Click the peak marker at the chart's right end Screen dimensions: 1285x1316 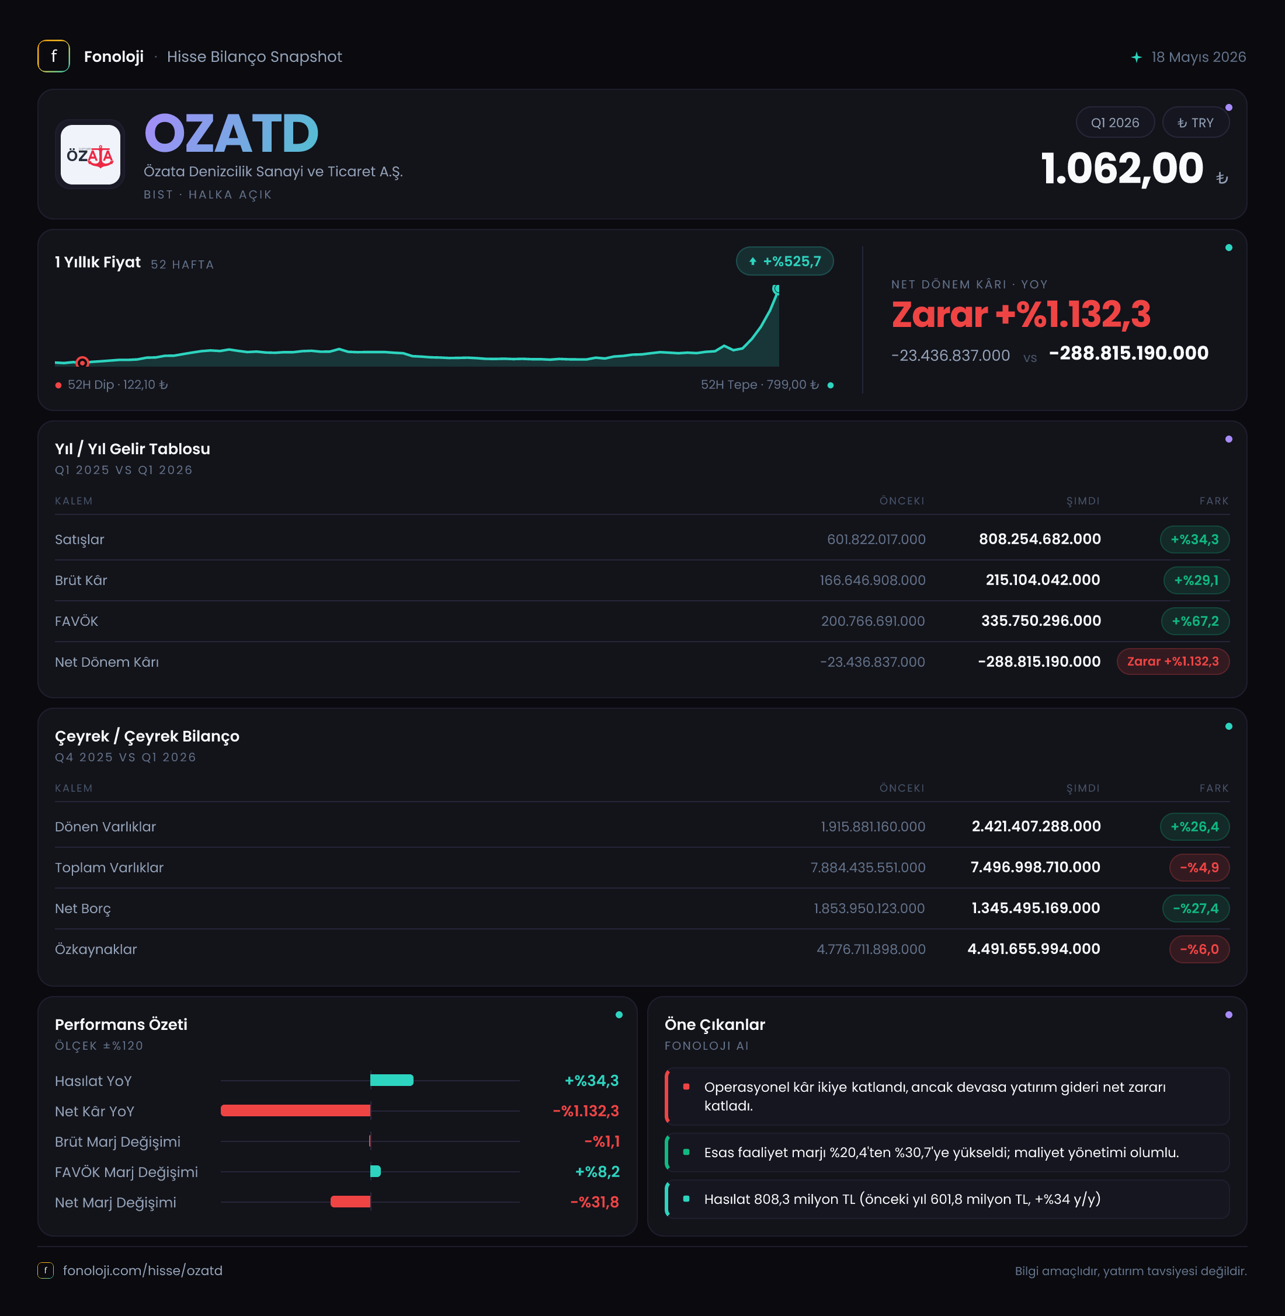(x=776, y=290)
